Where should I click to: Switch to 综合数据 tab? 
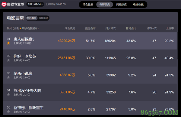click(x=88, y=5)
